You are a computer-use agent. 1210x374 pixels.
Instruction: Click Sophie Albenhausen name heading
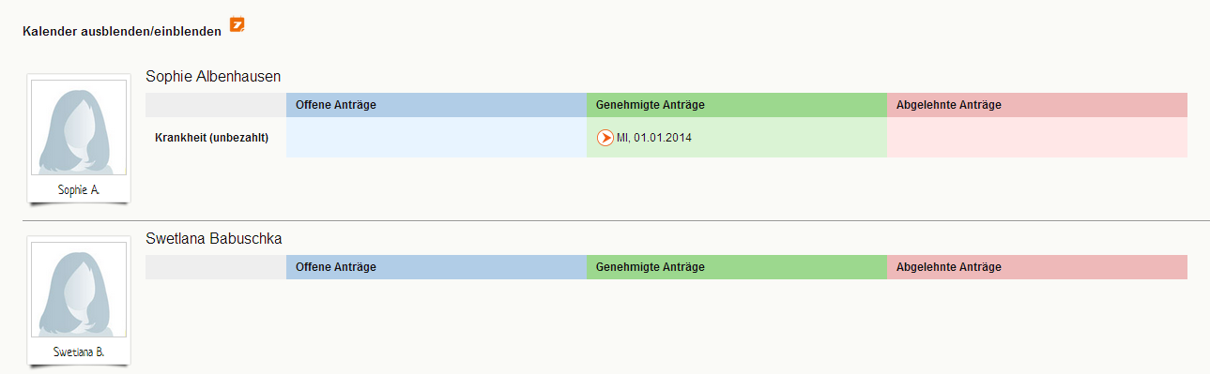[x=214, y=77]
